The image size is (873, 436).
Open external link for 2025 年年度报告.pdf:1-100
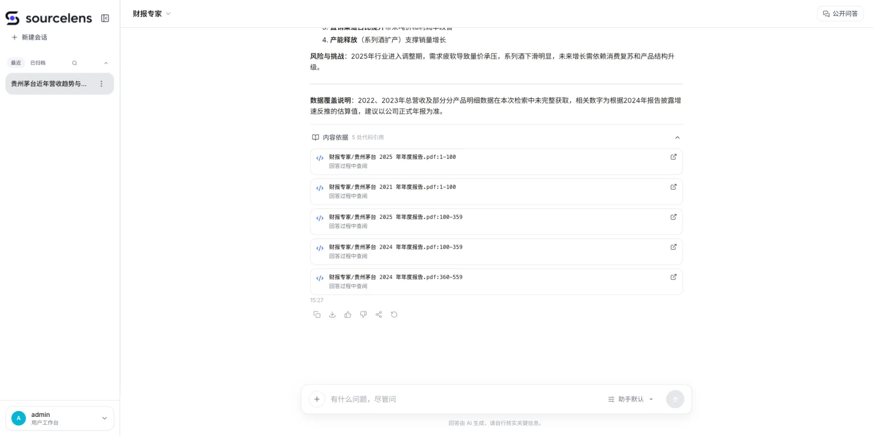point(673,157)
